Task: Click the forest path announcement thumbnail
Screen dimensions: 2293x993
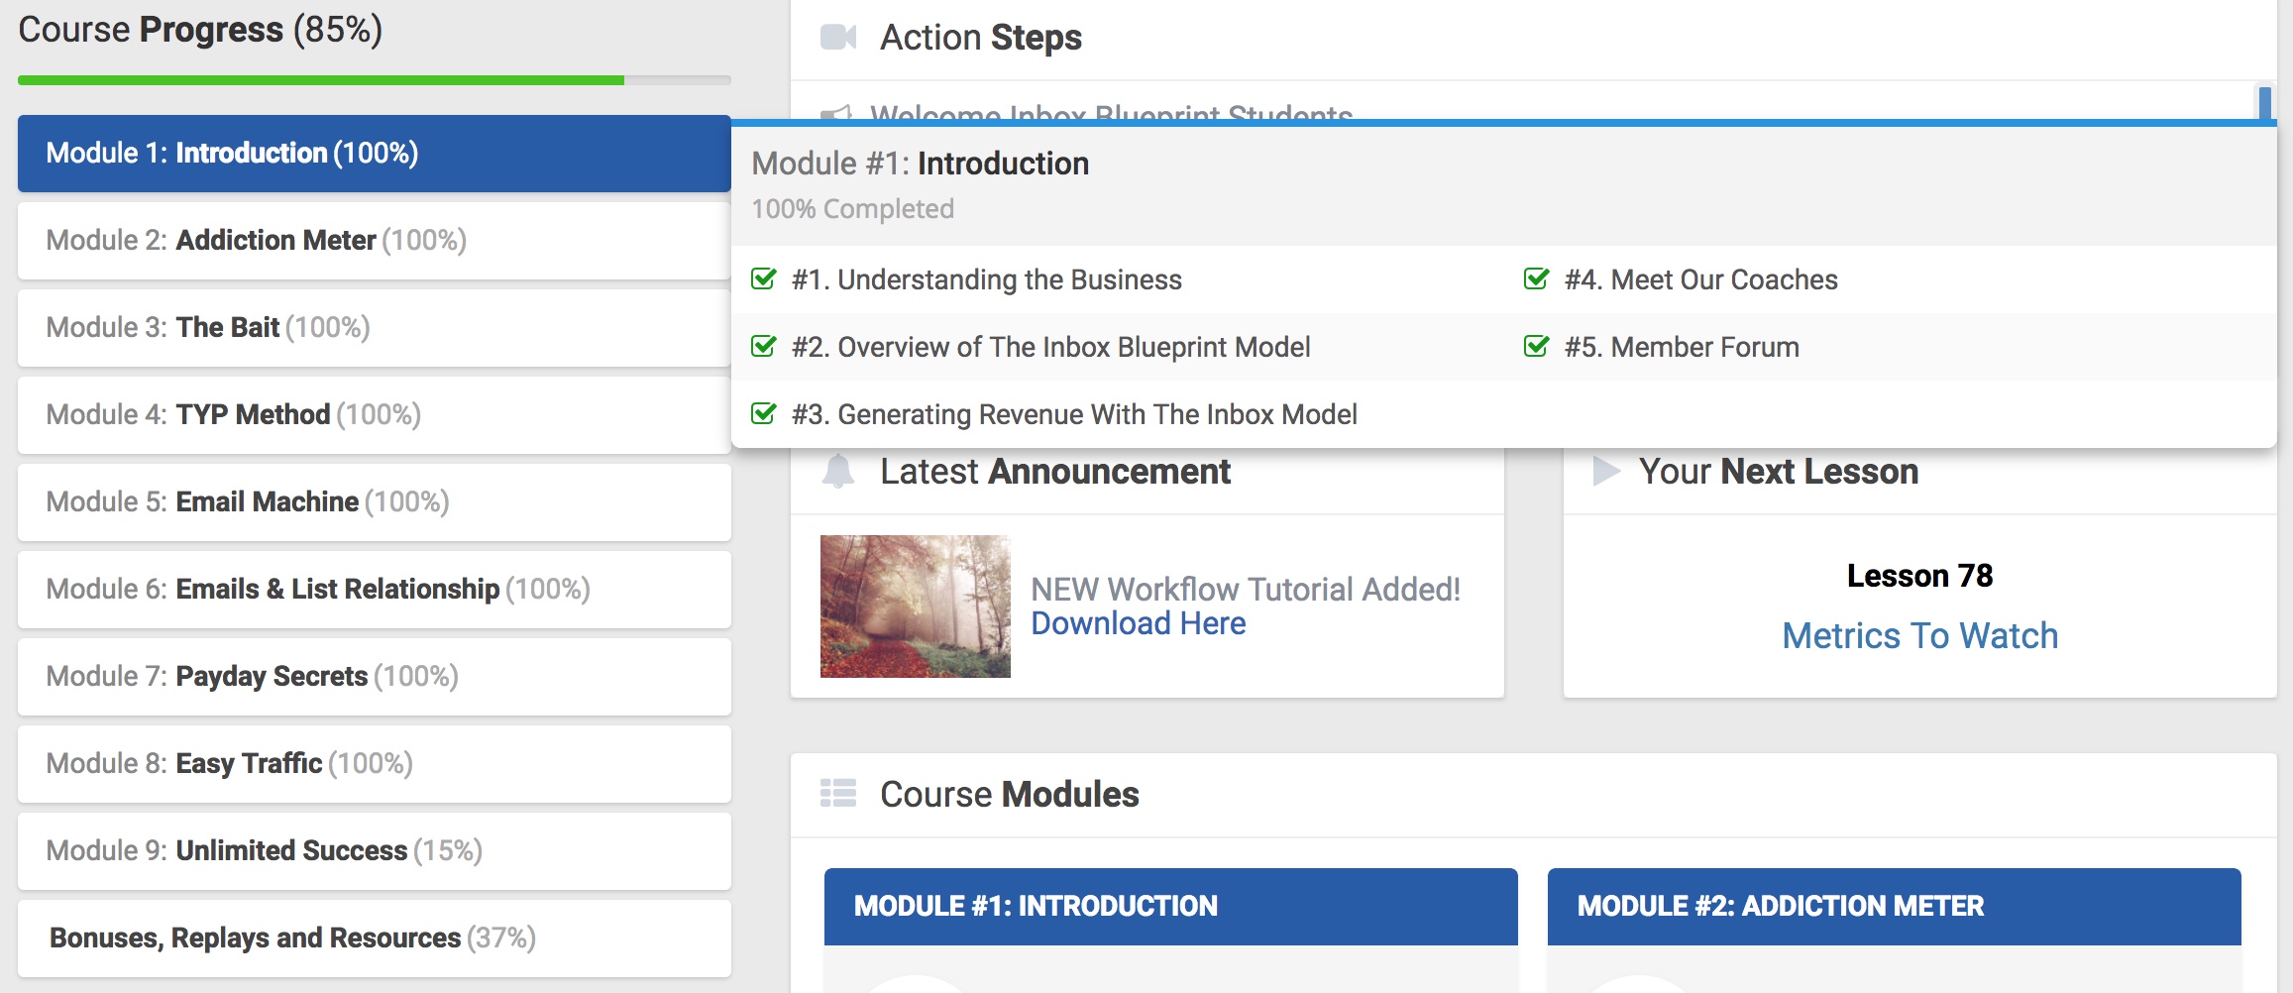Action: pos(916,607)
